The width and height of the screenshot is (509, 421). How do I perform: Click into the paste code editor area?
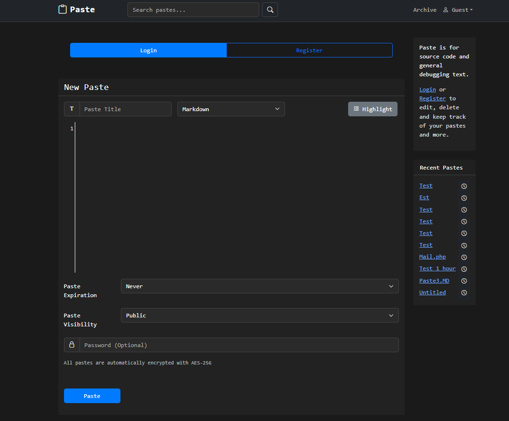click(x=237, y=197)
